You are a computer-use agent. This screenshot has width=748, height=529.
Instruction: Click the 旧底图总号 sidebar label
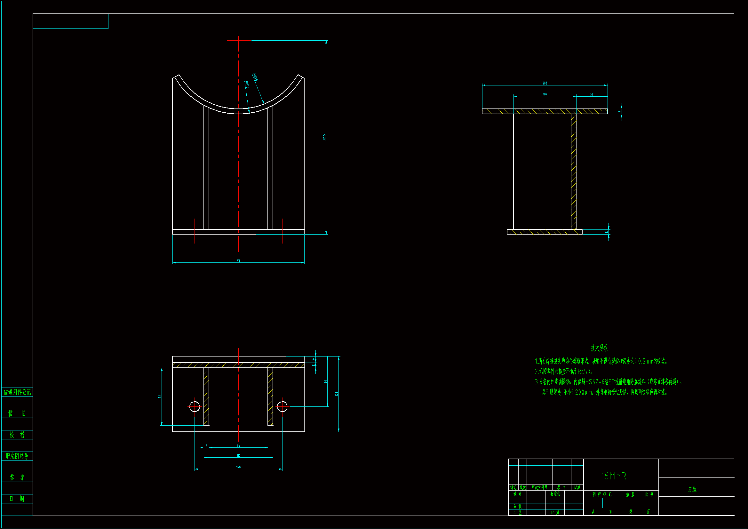pyautogui.click(x=17, y=456)
